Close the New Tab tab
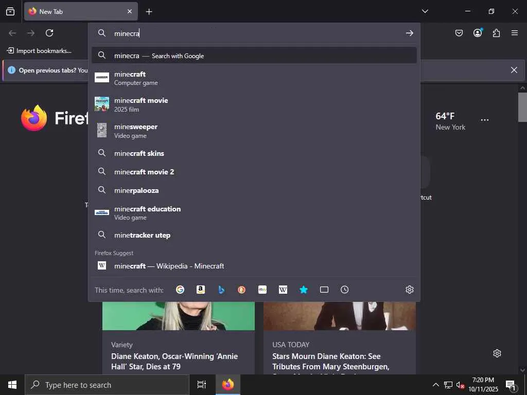 (x=130, y=11)
